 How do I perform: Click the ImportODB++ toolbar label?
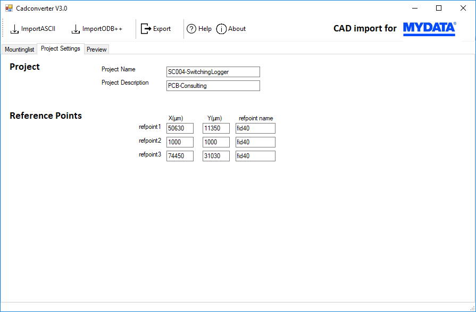[102, 29]
